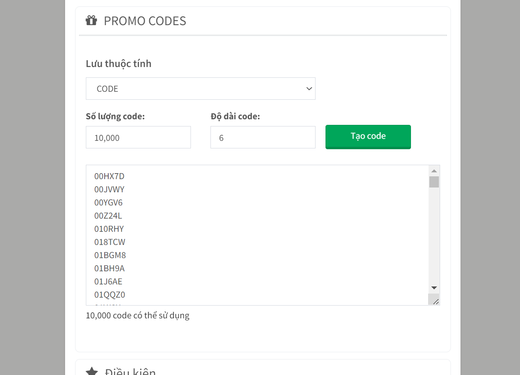
Task: Click the Lưu thuộc tính label
Action: click(119, 64)
